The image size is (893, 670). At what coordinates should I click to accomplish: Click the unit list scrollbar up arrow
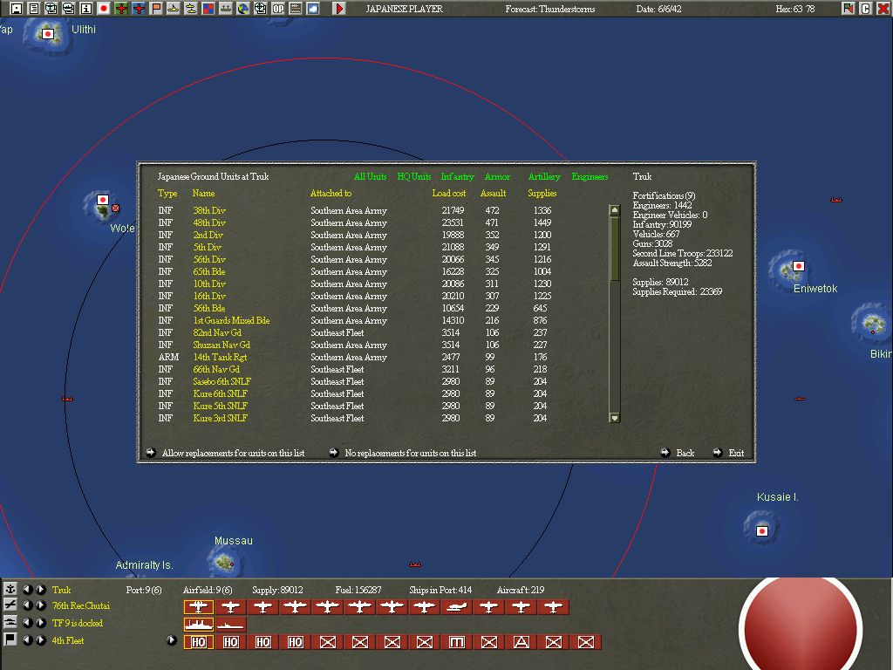click(x=615, y=209)
